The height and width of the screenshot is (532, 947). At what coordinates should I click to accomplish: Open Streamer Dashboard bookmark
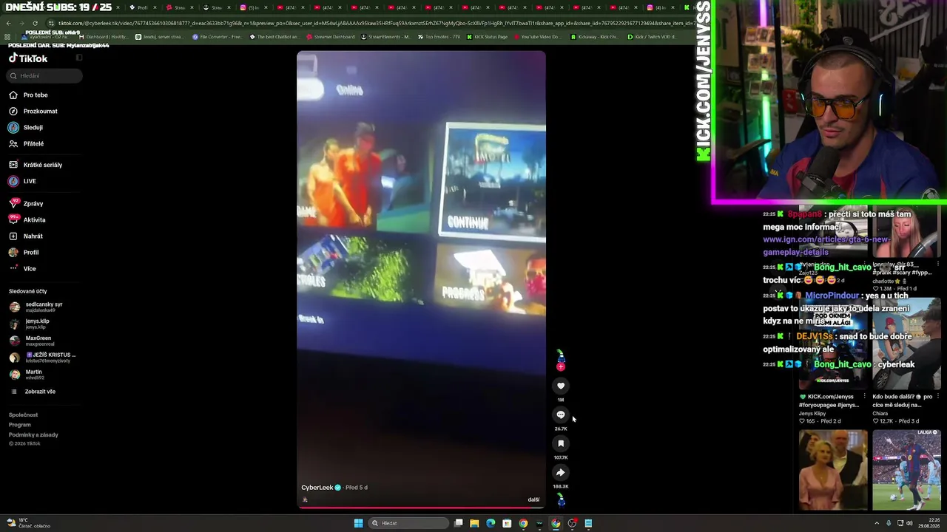[x=331, y=36]
